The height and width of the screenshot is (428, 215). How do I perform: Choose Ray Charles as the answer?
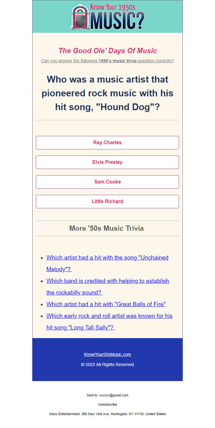click(107, 143)
